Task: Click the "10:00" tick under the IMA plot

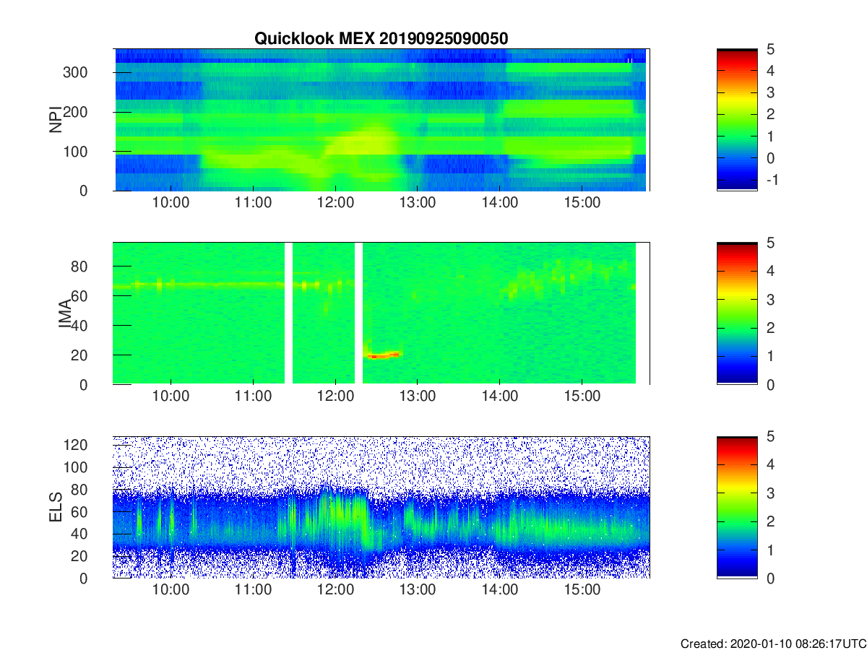Action: [x=171, y=396]
